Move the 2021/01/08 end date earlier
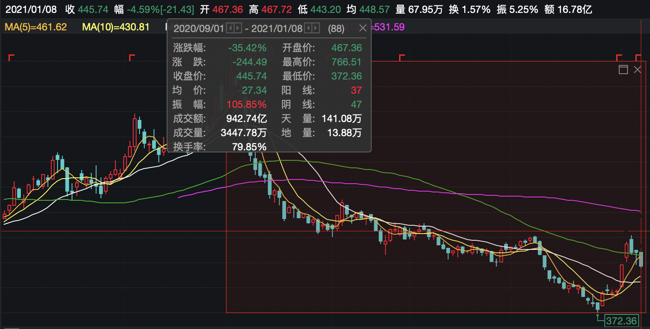Viewport: 650px width, 329px height. pos(308,28)
